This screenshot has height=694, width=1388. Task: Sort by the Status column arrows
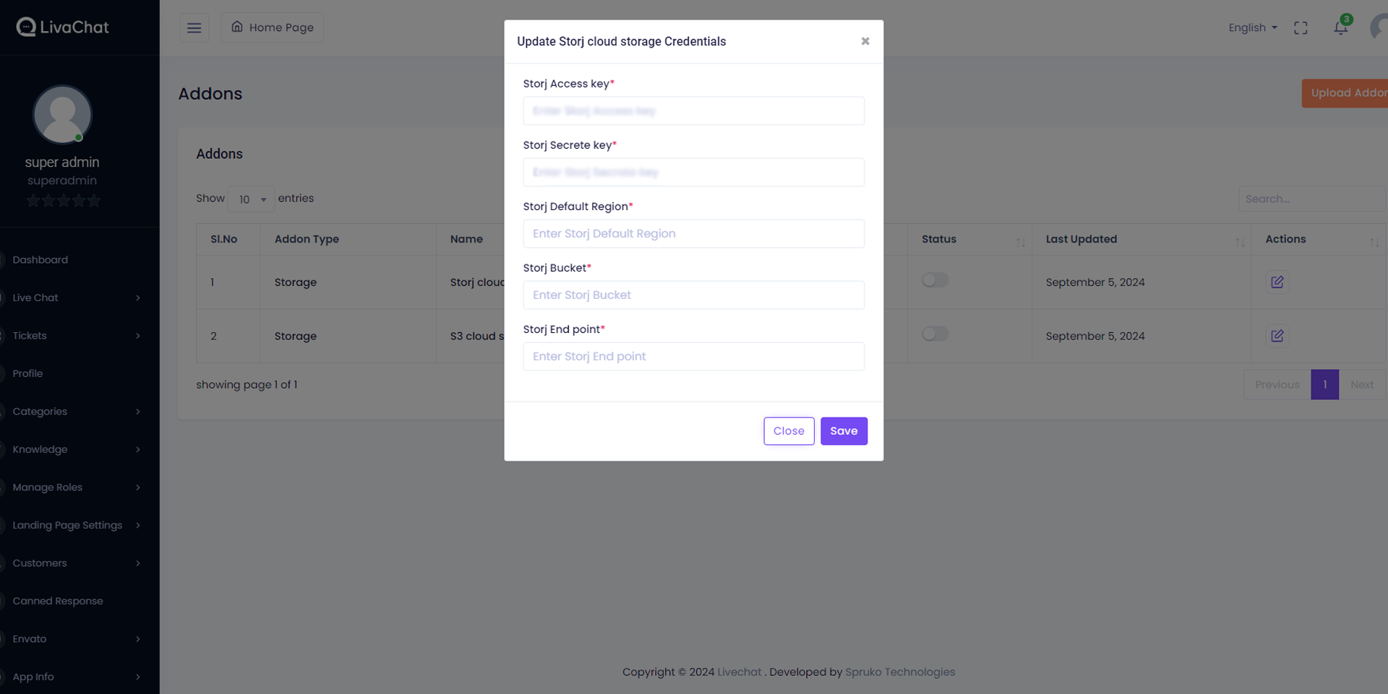point(1020,242)
